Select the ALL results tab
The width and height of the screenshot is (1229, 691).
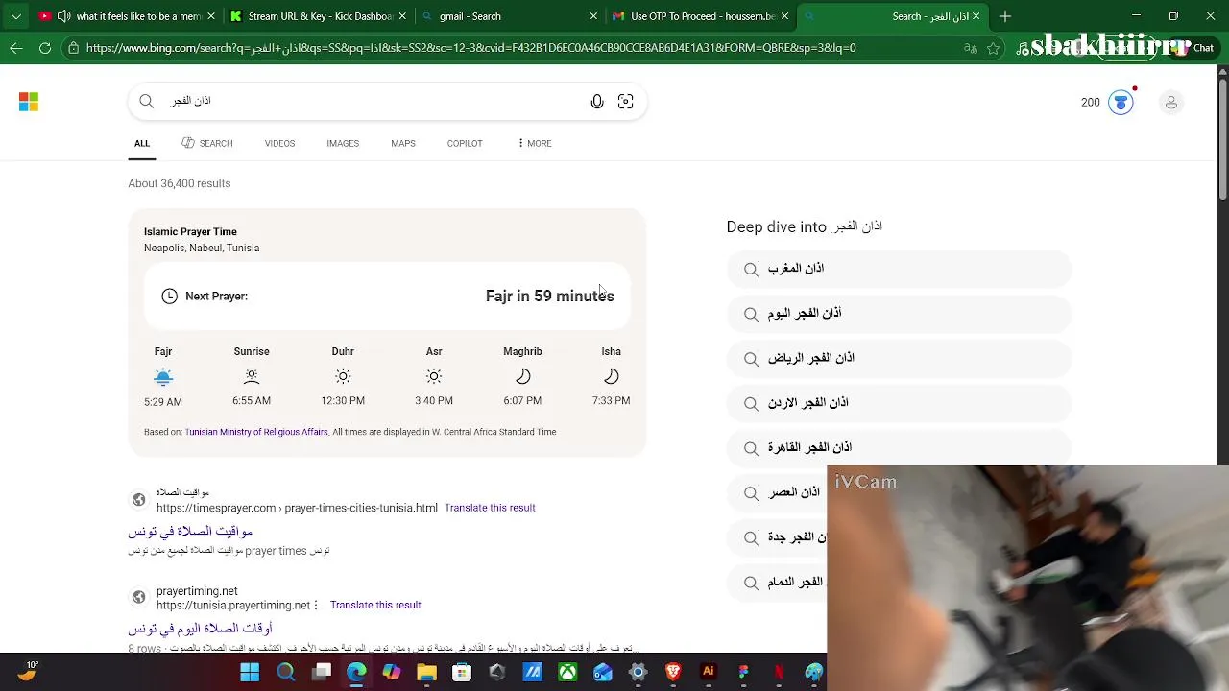142,144
